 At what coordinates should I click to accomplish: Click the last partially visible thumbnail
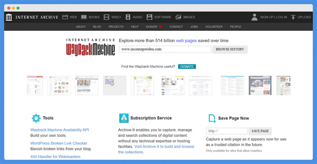(x=284, y=86)
